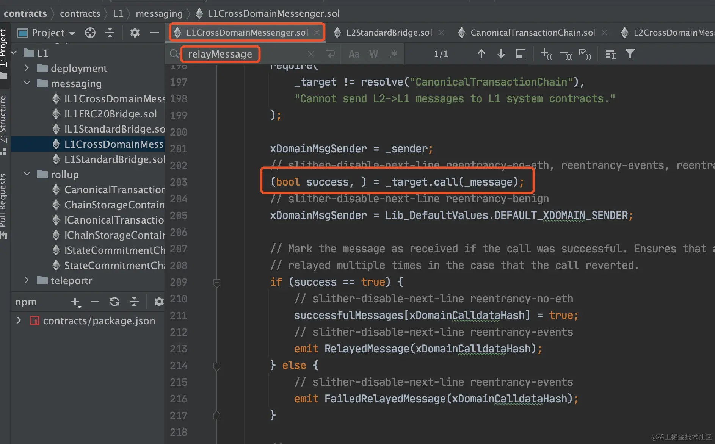Collapse all in npm panel

(x=134, y=302)
